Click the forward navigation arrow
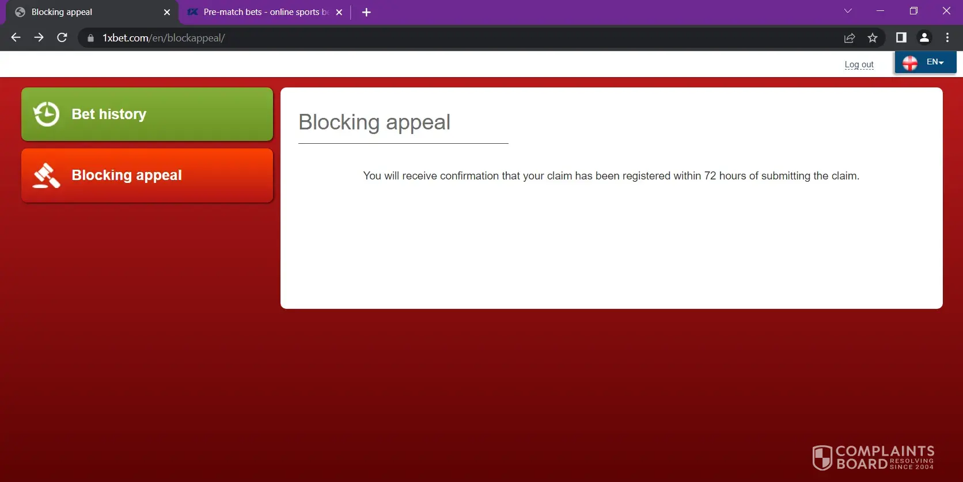 (39, 38)
